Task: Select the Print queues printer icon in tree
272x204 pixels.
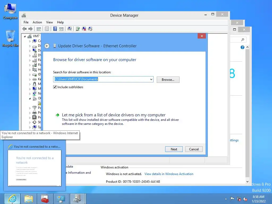Action: 35,113
